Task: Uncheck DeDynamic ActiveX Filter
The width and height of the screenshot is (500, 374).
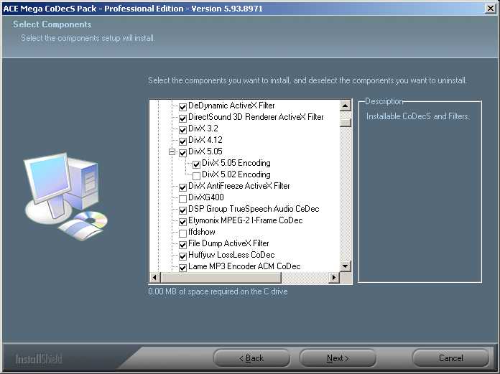Action: [183, 106]
